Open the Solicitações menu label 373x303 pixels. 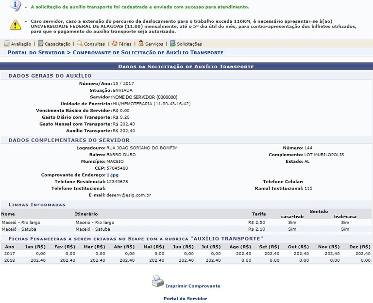point(189,44)
